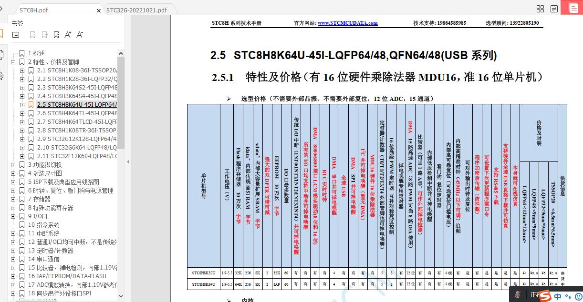Click the add bookmark icon

tap(44, 35)
